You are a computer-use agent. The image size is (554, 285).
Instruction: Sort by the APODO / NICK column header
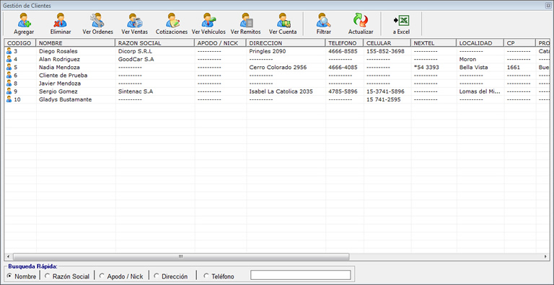[221, 43]
